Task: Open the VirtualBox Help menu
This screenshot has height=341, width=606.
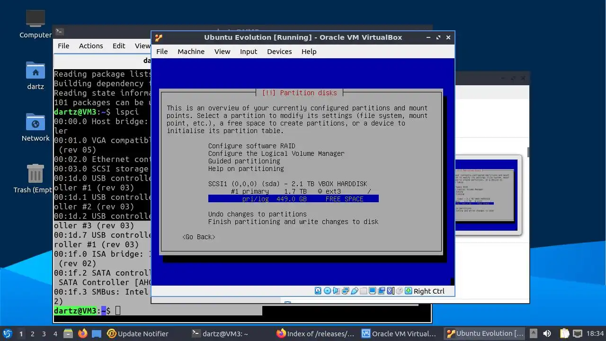Action: pyautogui.click(x=309, y=52)
